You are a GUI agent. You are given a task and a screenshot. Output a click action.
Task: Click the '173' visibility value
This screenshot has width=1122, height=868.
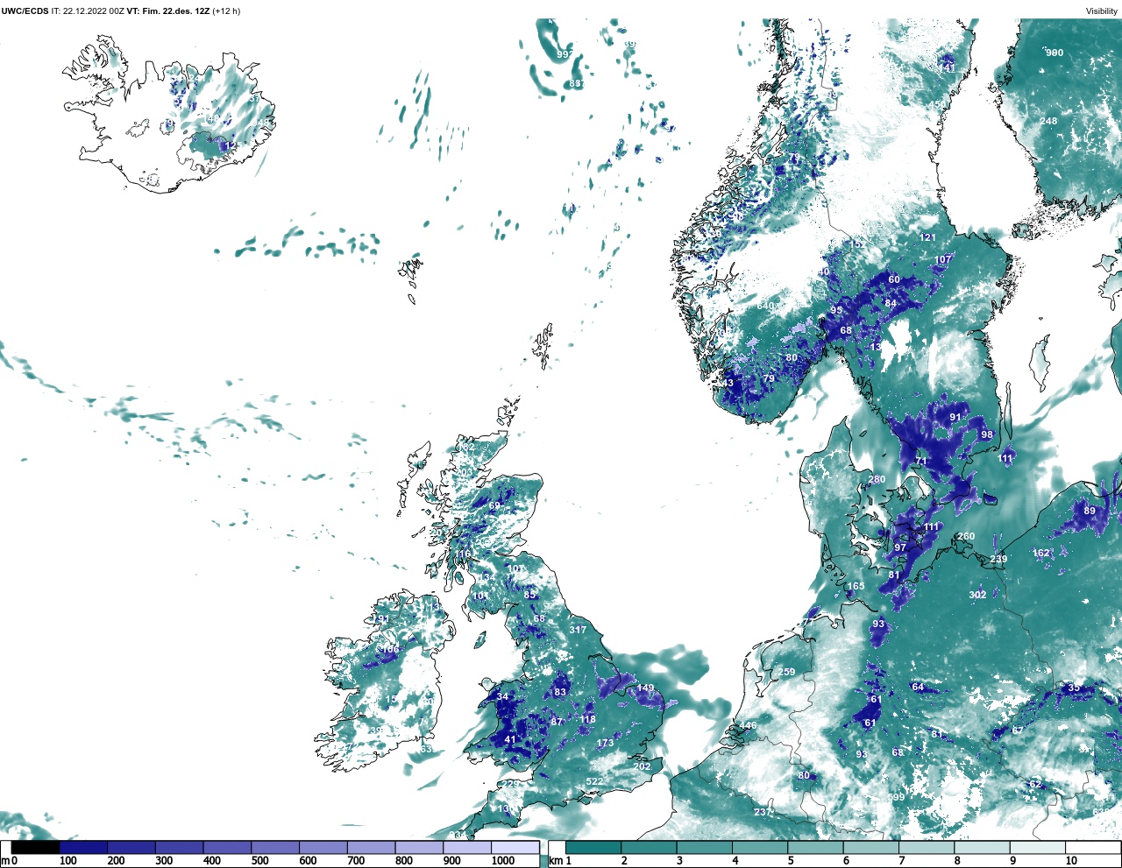pos(605,744)
